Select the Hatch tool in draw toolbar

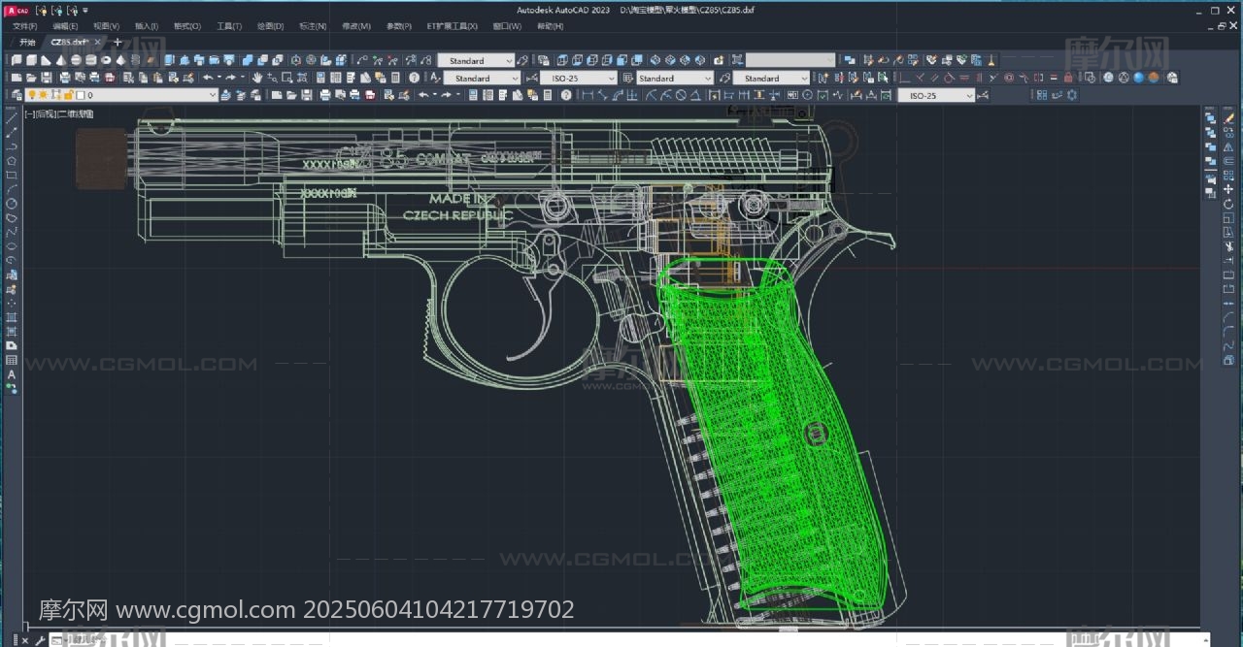(x=12, y=317)
